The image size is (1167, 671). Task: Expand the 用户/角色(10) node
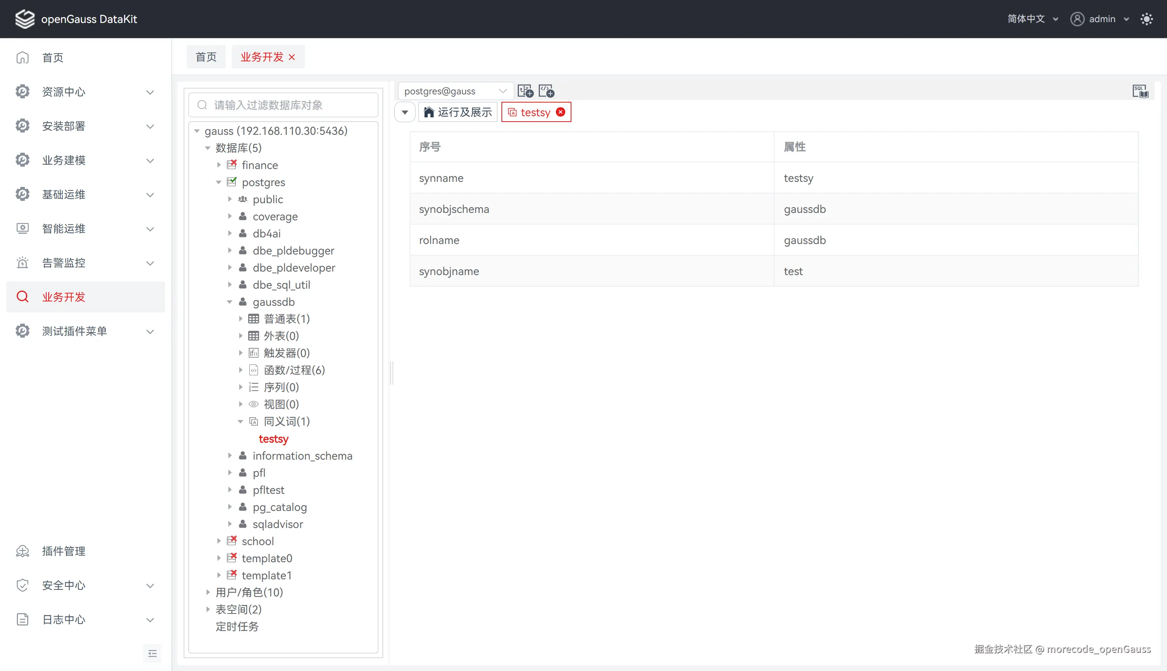208,592
